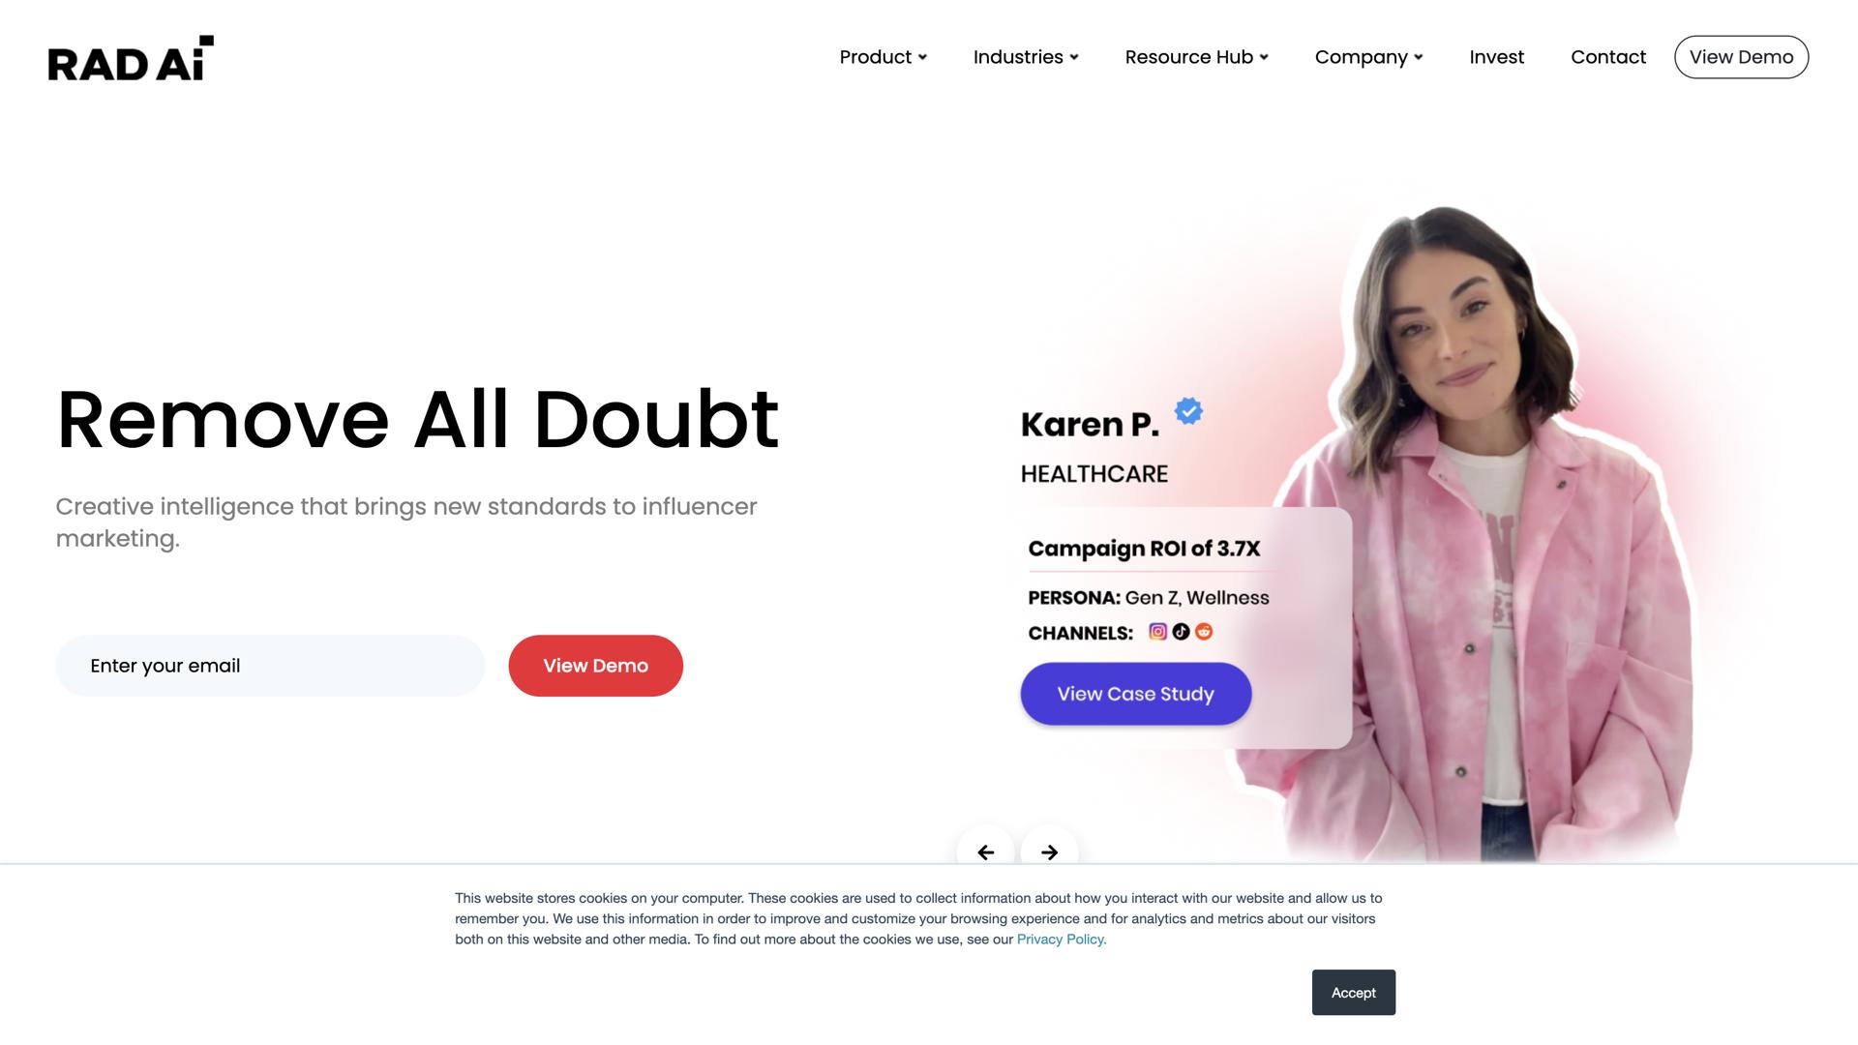
Task: Expand the Industries dropdown menu
Action: (1026, 57)
